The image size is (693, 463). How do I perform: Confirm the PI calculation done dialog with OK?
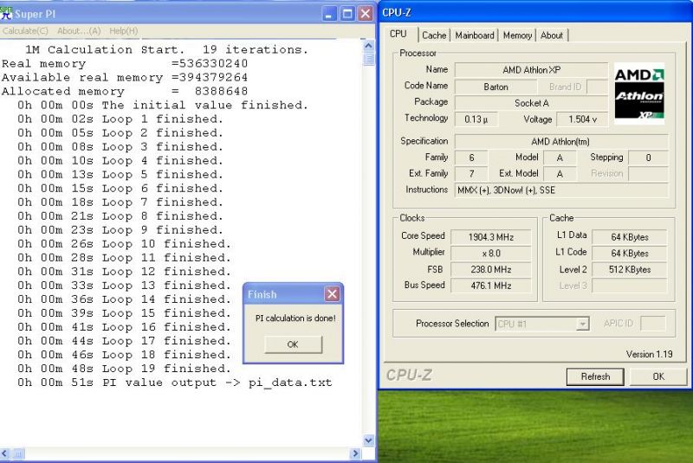click(x=293, y=344)
